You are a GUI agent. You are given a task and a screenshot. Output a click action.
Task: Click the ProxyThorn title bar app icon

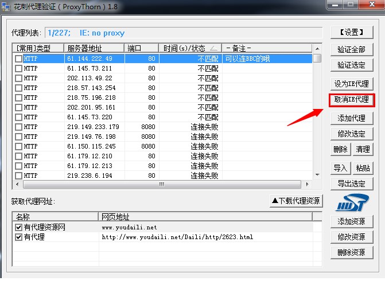tap(6, 7)
